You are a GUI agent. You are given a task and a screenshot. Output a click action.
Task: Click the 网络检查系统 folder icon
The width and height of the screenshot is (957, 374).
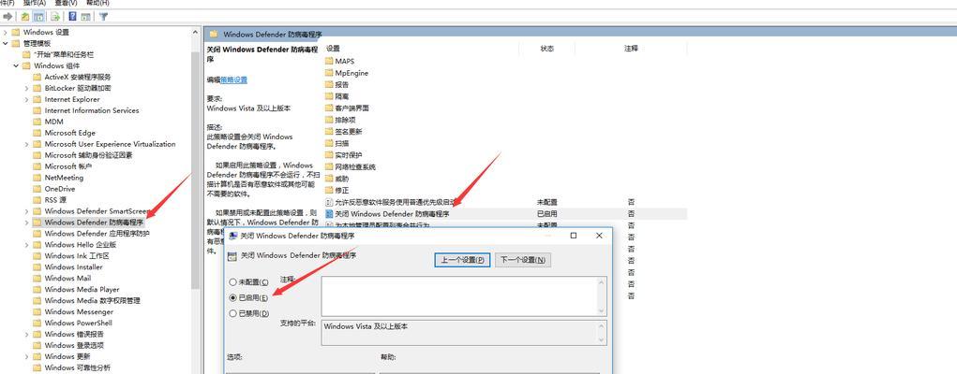(x=330, y=166)
